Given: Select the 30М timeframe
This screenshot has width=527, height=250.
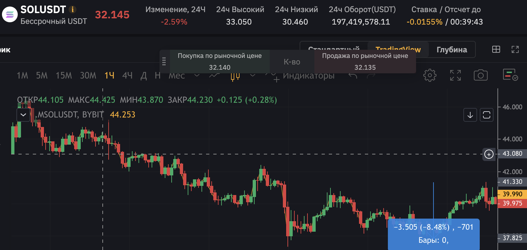Looking at the screenshot, I should coord(88,76).
